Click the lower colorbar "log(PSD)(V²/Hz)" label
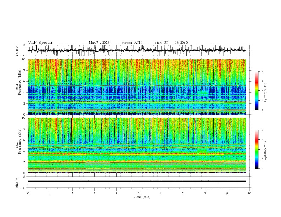This screenshot has width=281, height=217. point(265,151)
